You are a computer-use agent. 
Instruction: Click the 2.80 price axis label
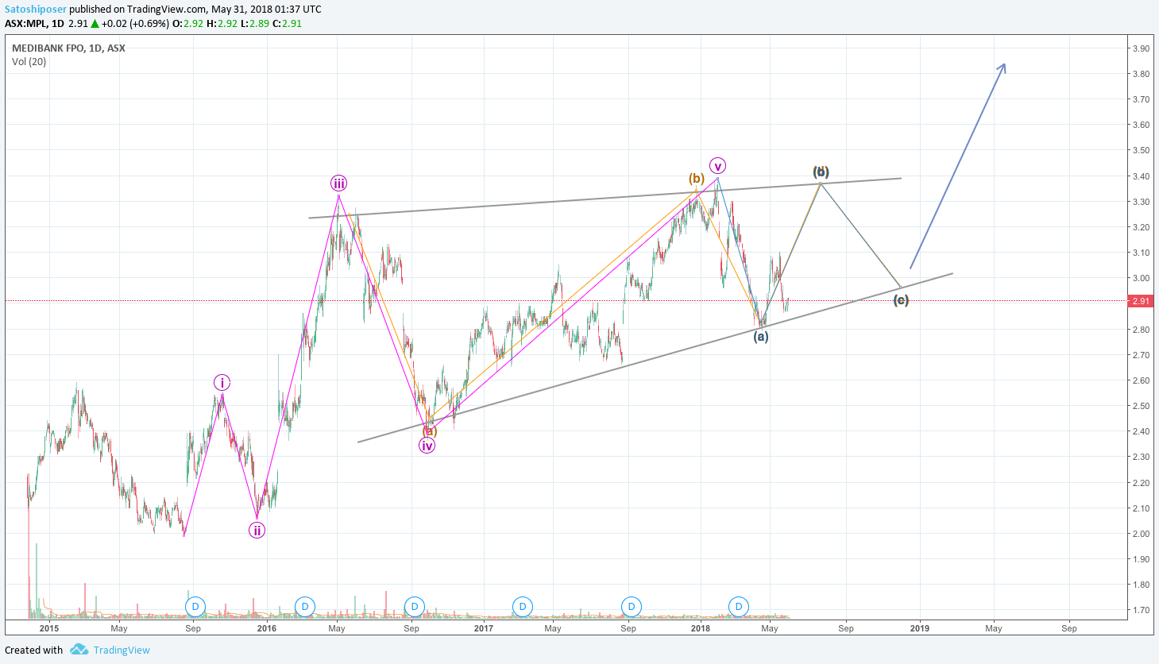click(1140, 330)
